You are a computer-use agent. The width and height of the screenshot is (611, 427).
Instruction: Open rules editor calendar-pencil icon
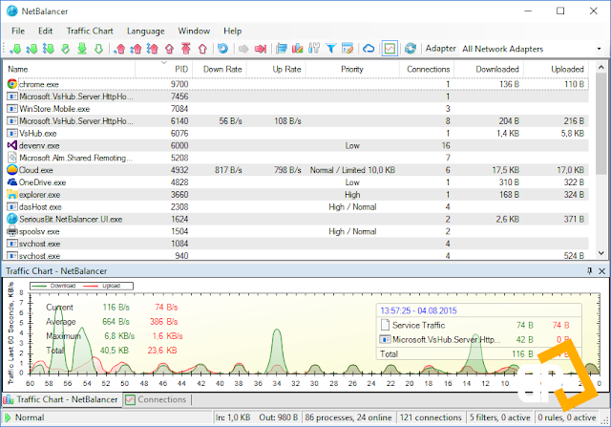point(348,49)
